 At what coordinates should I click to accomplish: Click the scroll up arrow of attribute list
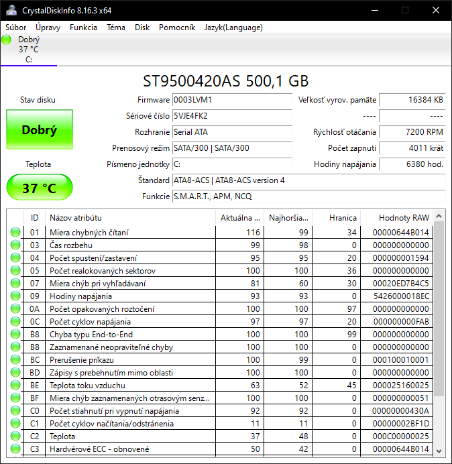(x=439, y=217)
